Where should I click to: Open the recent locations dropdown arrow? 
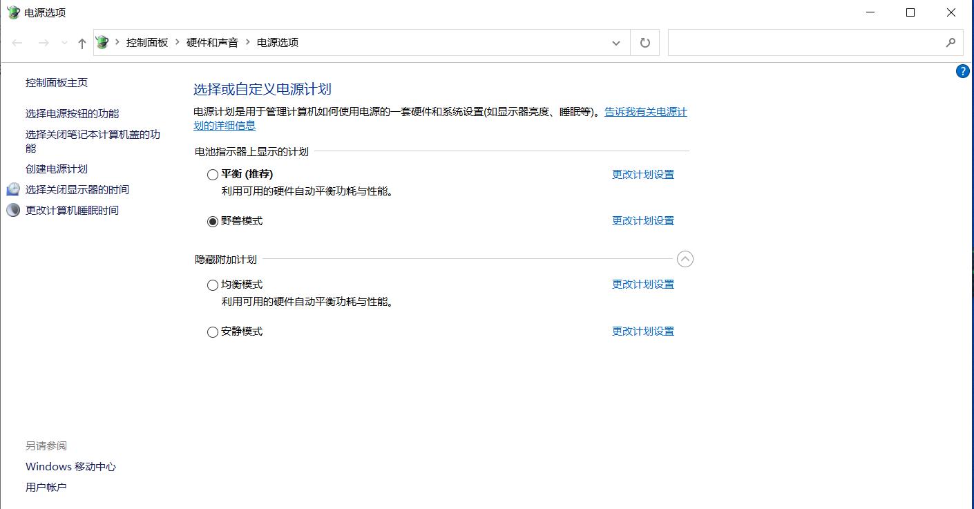64,43
